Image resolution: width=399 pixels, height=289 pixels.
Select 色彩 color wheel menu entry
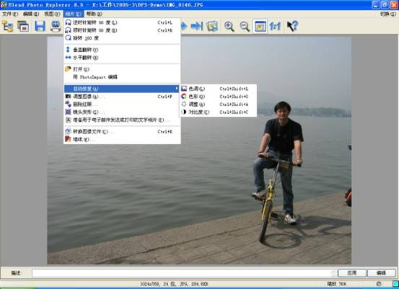click(x=218, y=97)
